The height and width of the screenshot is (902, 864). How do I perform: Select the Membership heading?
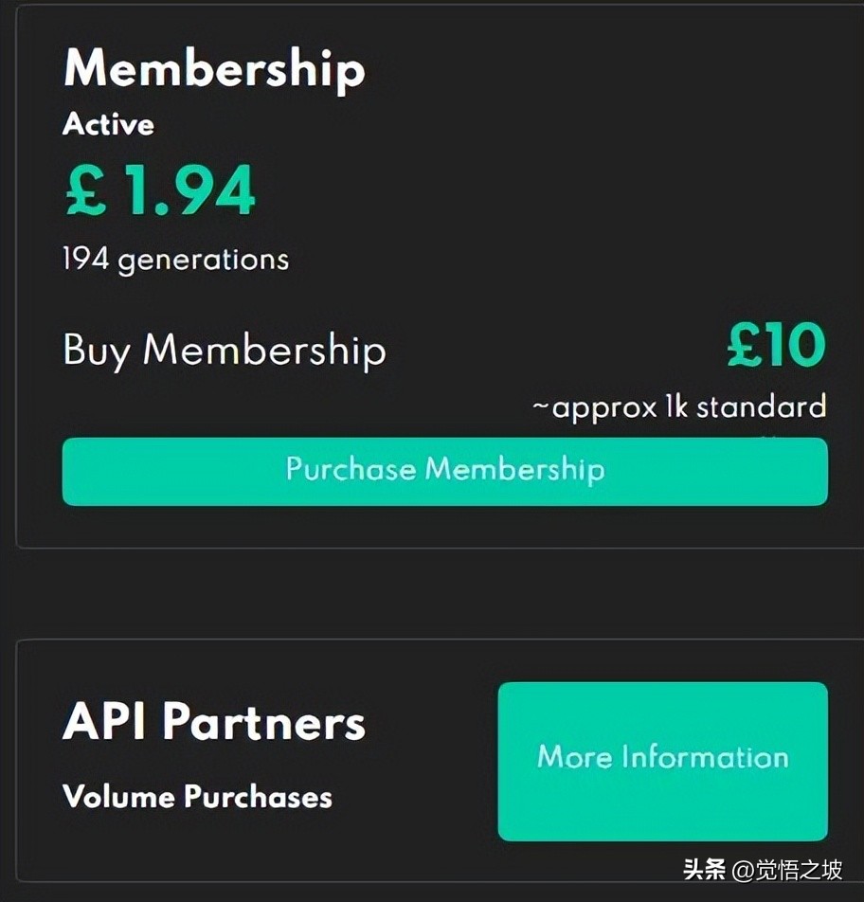point(213,69)
